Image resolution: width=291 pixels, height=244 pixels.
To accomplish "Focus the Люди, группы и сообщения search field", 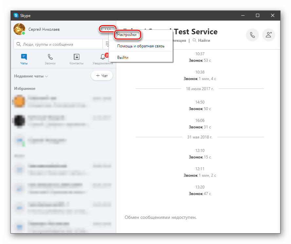I will click(x=59, y=44).
